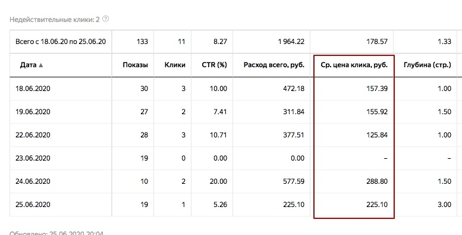Image resolution: width=462 pixels, height=235 pixels.
Task: Click the sort arrow next to Дата
Action: (41, 65)
